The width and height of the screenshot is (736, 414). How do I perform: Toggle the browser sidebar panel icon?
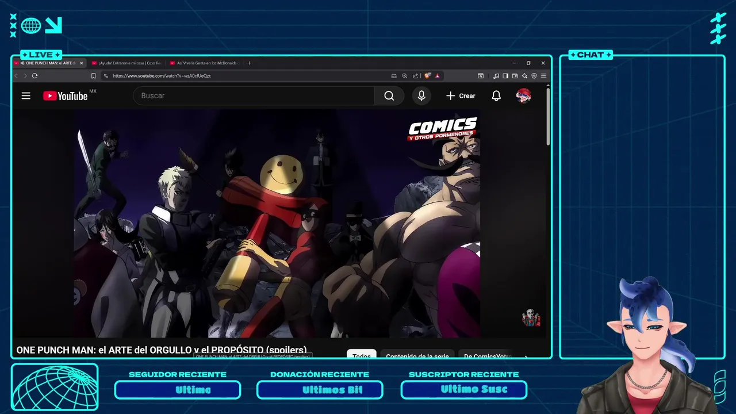pyautogui.click(x=505, y=76)
